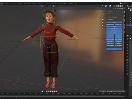
Task: Open the pivot point dropdown
Action: (51, 6)
